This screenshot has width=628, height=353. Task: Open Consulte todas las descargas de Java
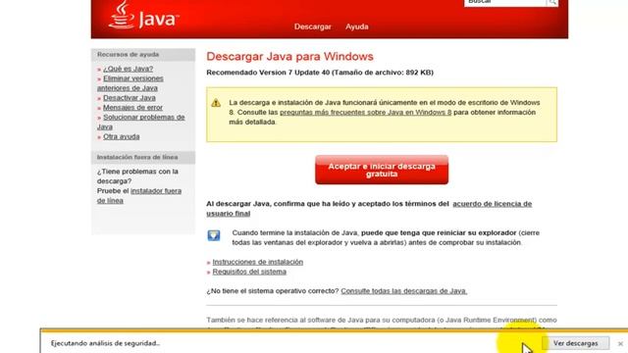coord(403,291)
